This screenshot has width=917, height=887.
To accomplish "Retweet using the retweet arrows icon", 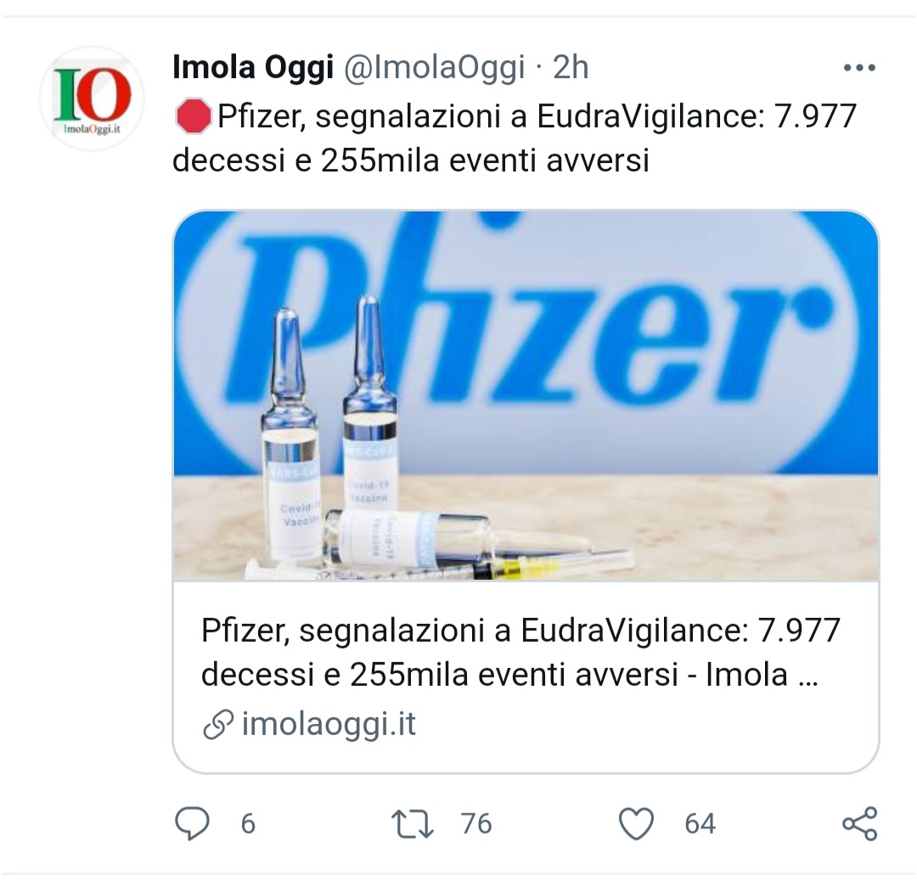I will tap(411, 823).
